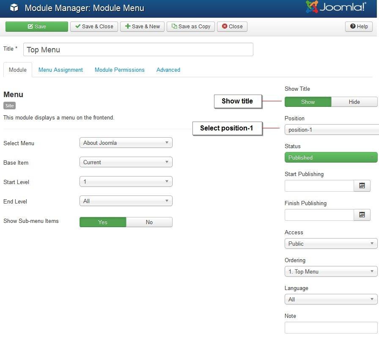Image resolution: width=379 pixels, height=339 pixels.
Task: Open the green Published status dropdown
Action: point(331,157)
